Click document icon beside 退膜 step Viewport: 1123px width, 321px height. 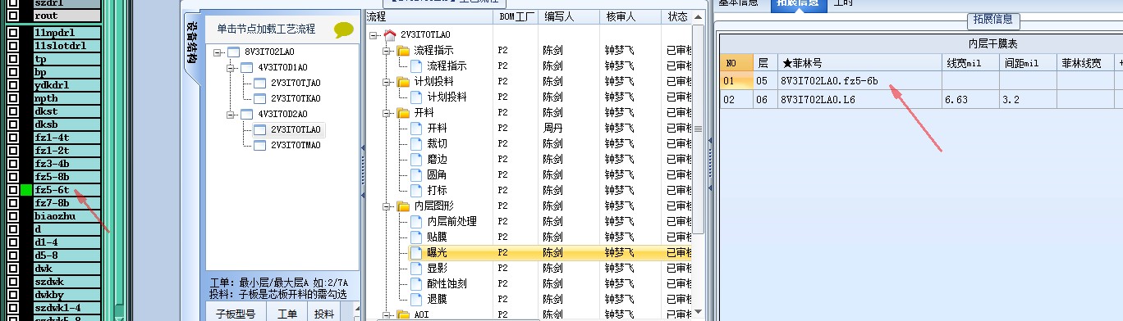click(x=415, y=300)
